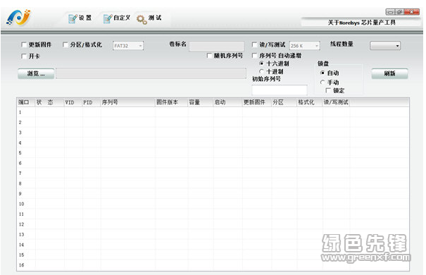This screenshot has height=275, width=426.
Task: Select port row 7
Action: tap(213, 173)
